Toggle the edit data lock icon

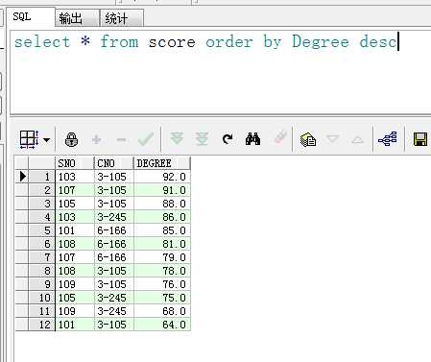[x=71, y=139]
